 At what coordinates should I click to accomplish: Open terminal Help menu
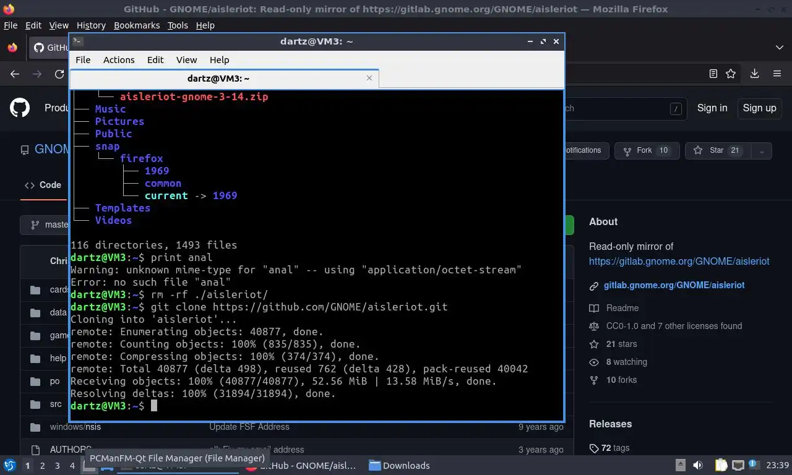click(x=219, y=60)
